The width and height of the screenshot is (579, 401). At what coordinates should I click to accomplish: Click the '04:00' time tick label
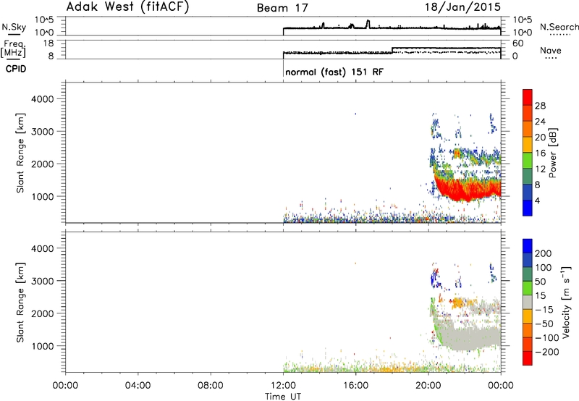(x=138, y=386)
